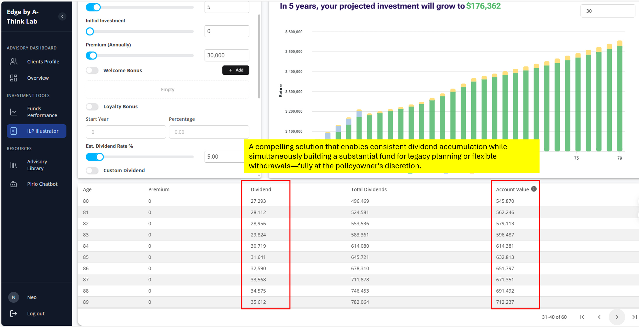Image resolution: width=639 pixels, height=327 pixels.
Task: Turn on the Loyalty Bonus switch
Action: coord(92,106)
